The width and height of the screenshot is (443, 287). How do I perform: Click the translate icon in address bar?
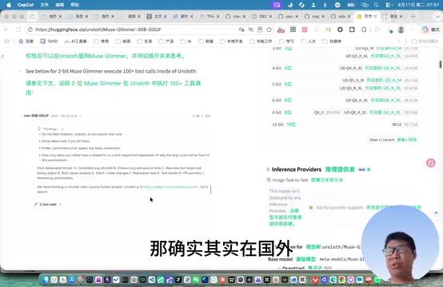pyautogui.click(x=241, y=29)
